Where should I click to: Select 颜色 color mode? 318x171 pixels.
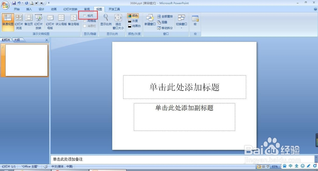tap(133, 16)
